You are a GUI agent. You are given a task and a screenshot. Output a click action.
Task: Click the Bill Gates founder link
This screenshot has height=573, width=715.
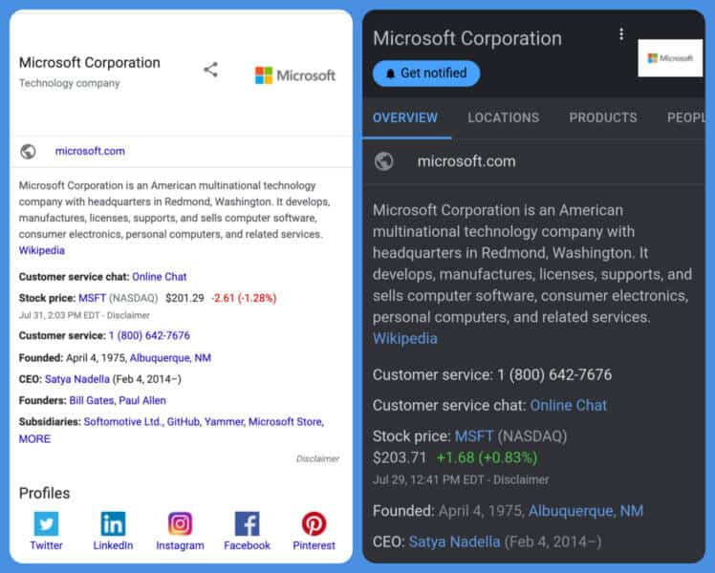[91, 400]
